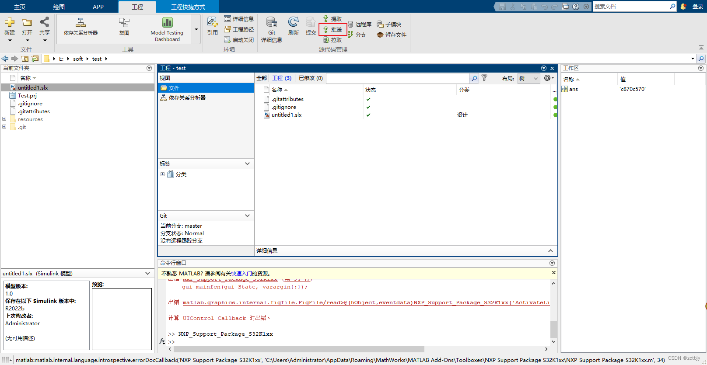Click the 登录 (Sign in) button

[697, 7]
